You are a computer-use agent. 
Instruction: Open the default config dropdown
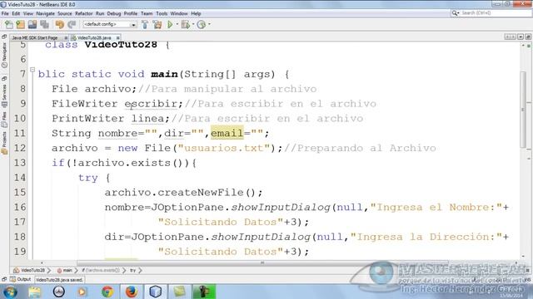click(110, 24)
